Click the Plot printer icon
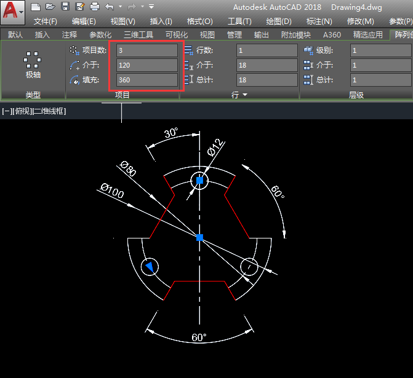Viewport: 413px width, 378px height. click(x=94, y=7)
